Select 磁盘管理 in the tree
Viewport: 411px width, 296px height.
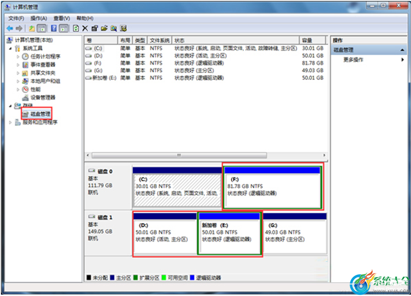coord(40,114)
